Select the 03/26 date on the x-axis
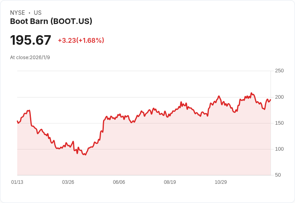Image resolution: width=295 pixels, height=203 pixels. pyautogui.click(x=68, y=182)
